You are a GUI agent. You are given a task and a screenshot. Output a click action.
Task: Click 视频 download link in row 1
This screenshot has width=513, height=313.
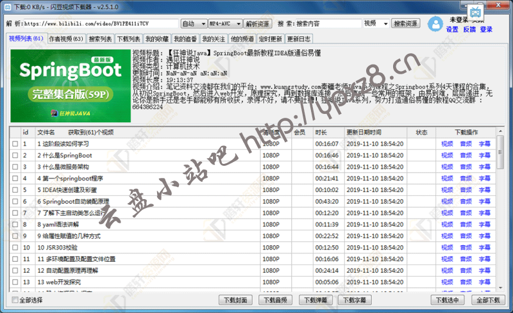click(x=447, y=144)
